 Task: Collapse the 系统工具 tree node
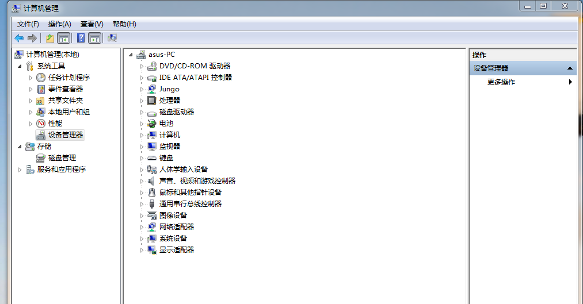click(20, 66)
